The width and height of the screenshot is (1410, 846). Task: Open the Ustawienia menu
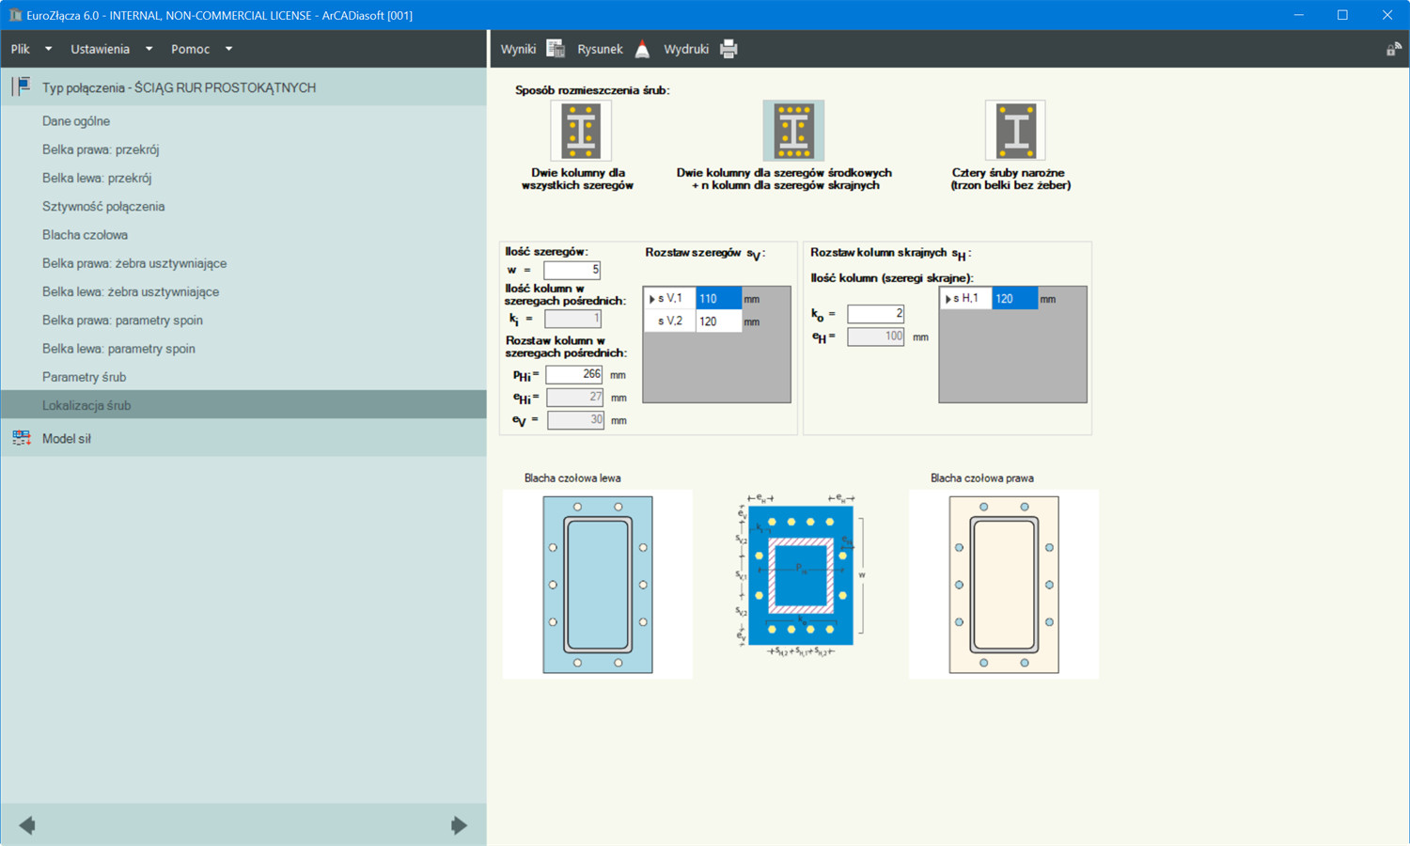click(100, 49)
